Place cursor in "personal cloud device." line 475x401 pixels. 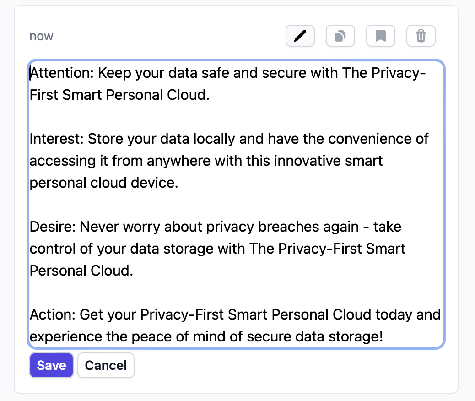(x=103, y=183)
